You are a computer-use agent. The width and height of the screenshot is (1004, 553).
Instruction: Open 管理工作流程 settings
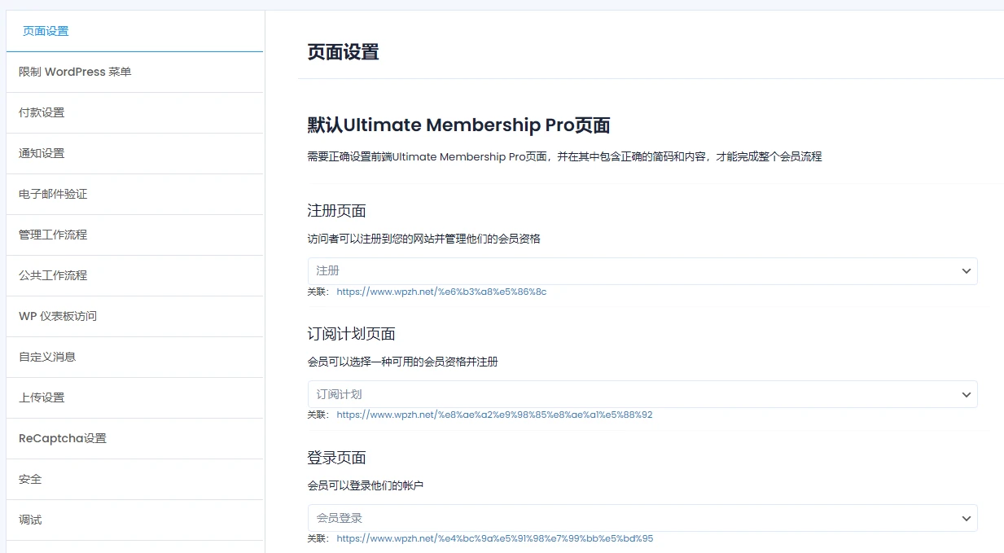click(52, 235)
